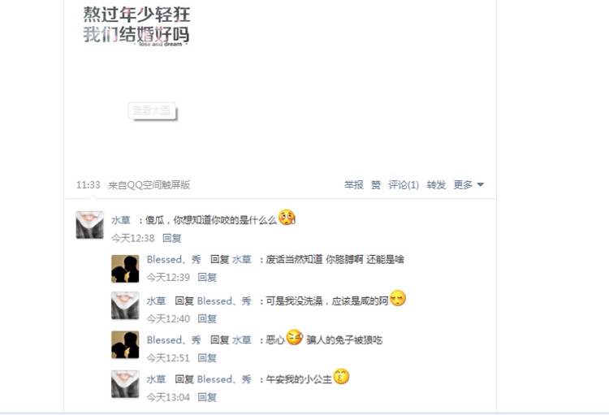This screenshot has height=415, width=609.
Task: Click 查看大图 button on the image
Action: (152, 111)
